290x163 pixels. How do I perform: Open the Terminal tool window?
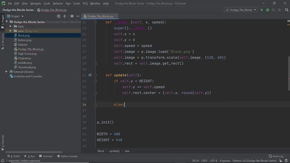click(46, 156)
